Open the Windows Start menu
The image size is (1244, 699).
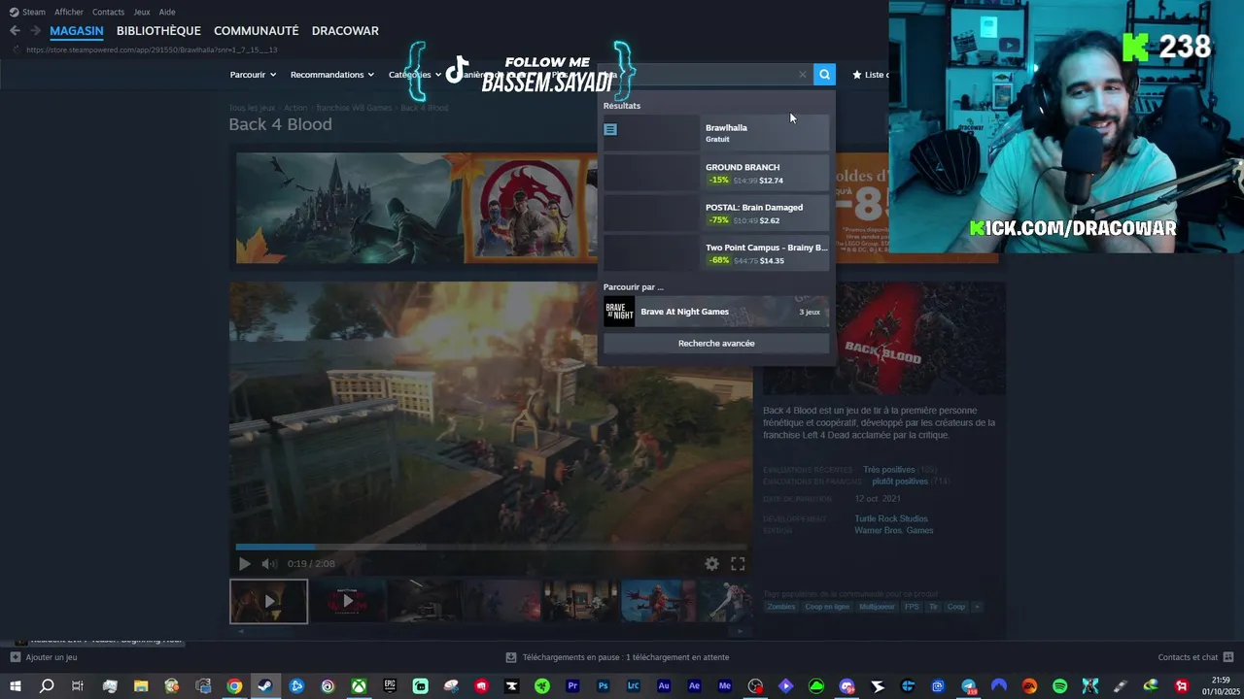pos(16,686)
